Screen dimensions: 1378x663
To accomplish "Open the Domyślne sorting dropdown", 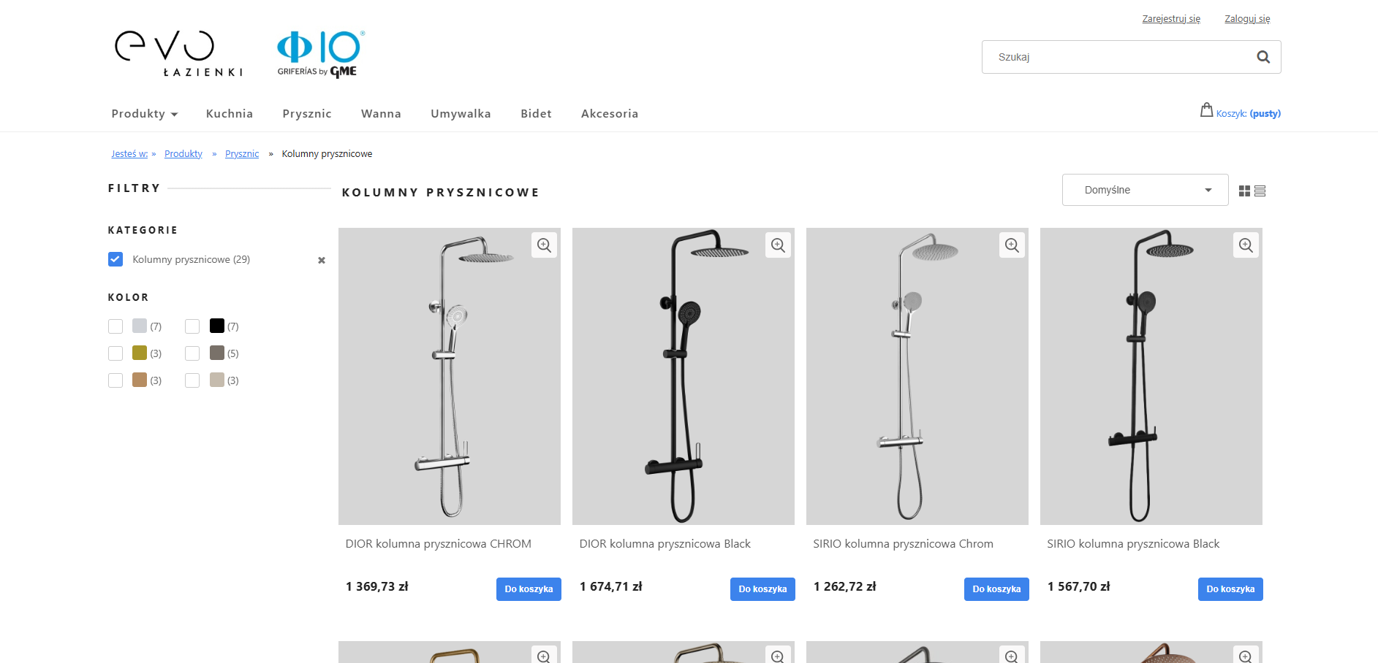I will [1145, 190].
